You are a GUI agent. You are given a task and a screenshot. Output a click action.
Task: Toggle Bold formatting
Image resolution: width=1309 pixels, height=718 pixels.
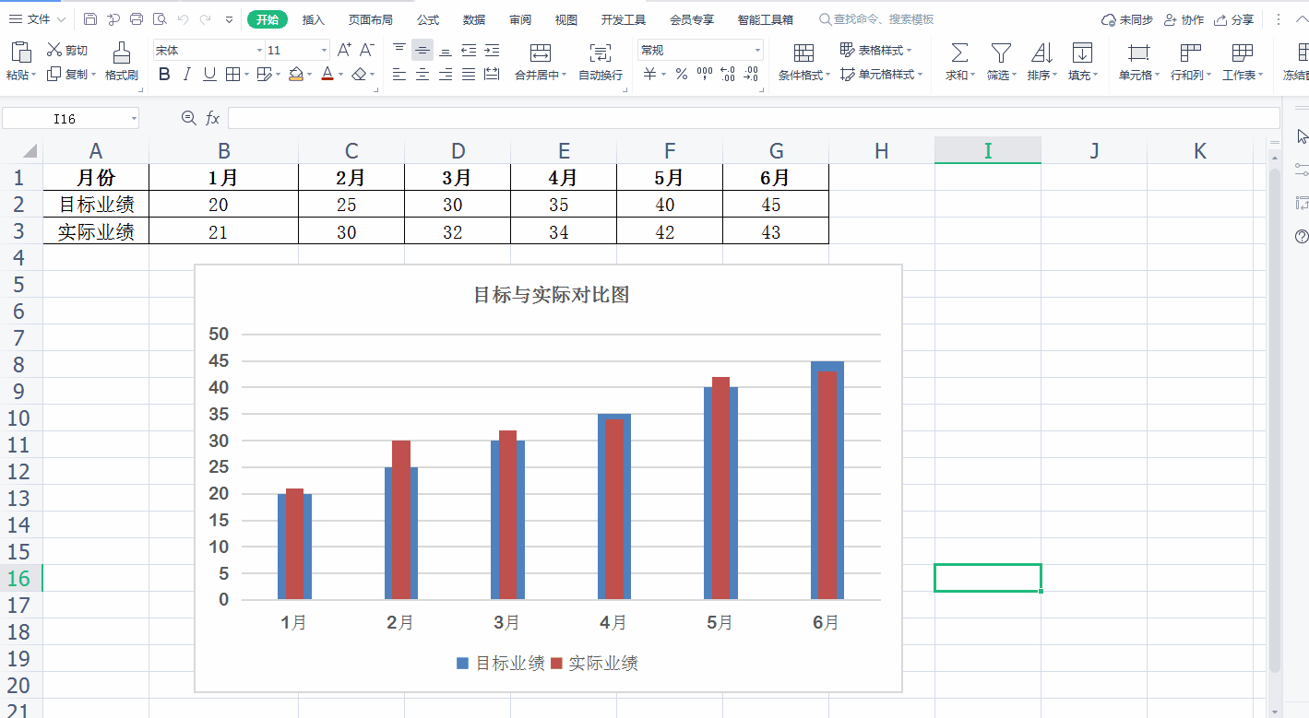click(164, 74)
